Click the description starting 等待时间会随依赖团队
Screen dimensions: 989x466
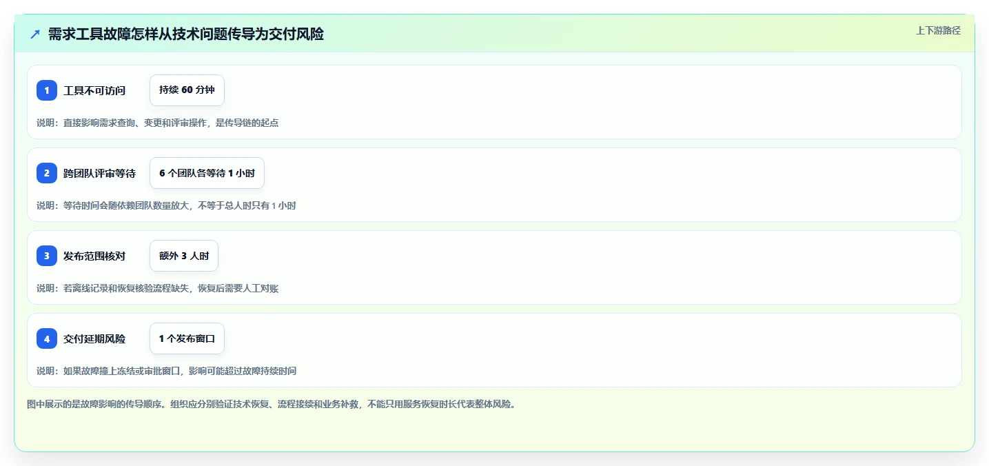tap(166, 205)
